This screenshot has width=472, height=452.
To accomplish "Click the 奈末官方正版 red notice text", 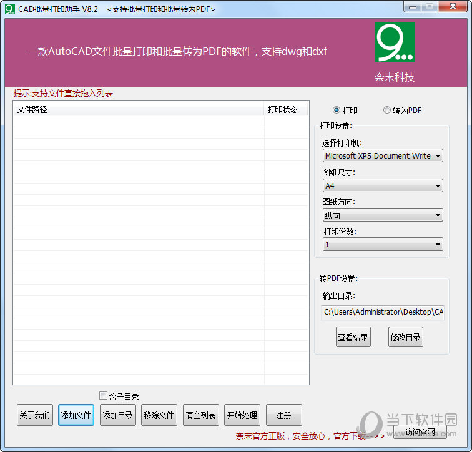I will [310, 436].
